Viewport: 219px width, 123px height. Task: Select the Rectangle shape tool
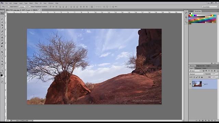pyautogui.click(x=2, y=65)
